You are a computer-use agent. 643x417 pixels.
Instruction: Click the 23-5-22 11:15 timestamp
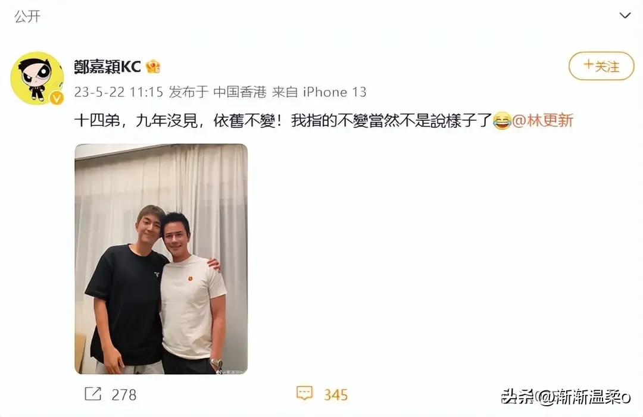(118, 92)
